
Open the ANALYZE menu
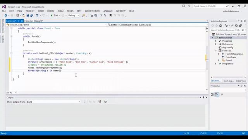pos(108,11)
